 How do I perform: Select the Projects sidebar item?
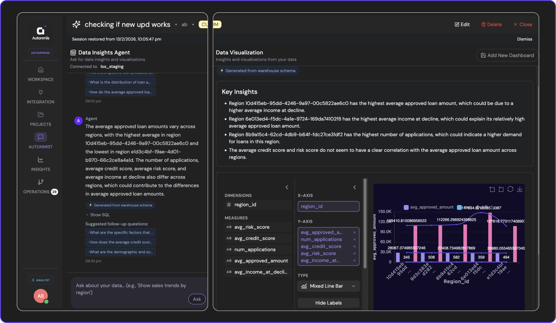[x=41, y=119]
